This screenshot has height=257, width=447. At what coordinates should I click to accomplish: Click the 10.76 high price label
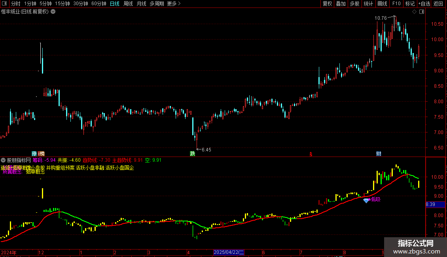[x=381, y=18]
